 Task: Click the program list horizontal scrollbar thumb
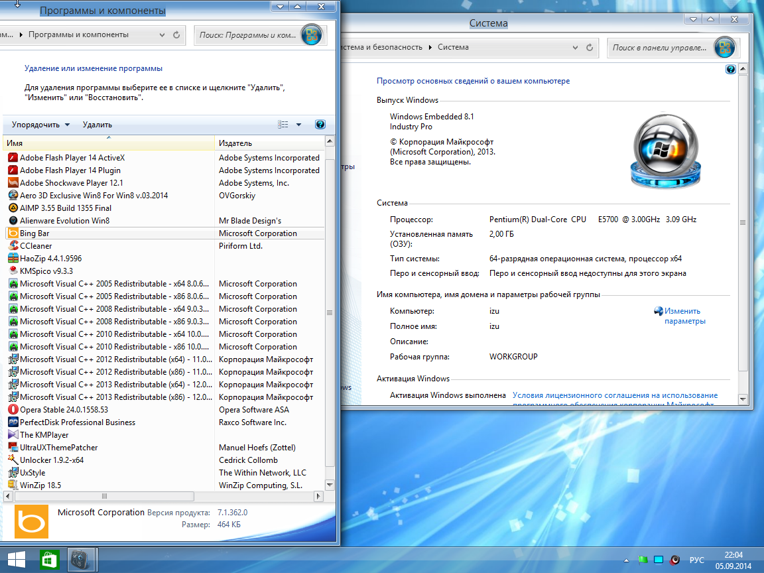tap(104, 497)
